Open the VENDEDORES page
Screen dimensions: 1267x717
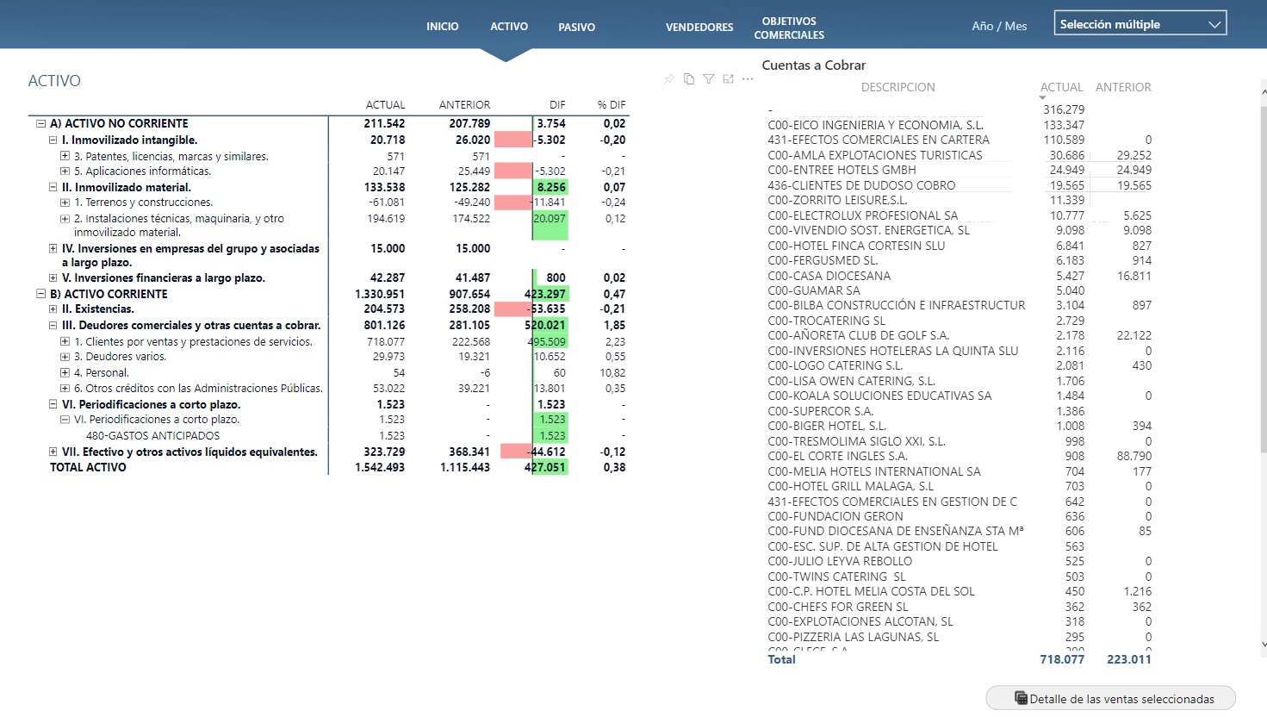(699, 28)
